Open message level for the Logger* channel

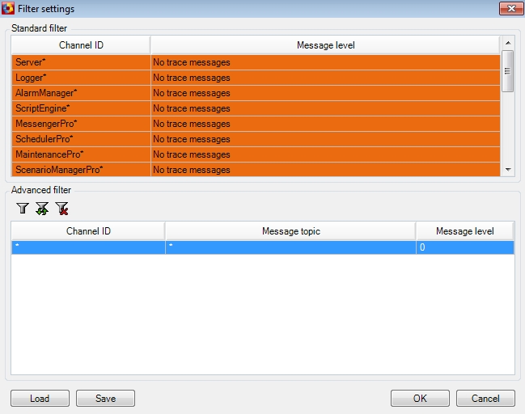pyautogui.click(x=325, y=78)
